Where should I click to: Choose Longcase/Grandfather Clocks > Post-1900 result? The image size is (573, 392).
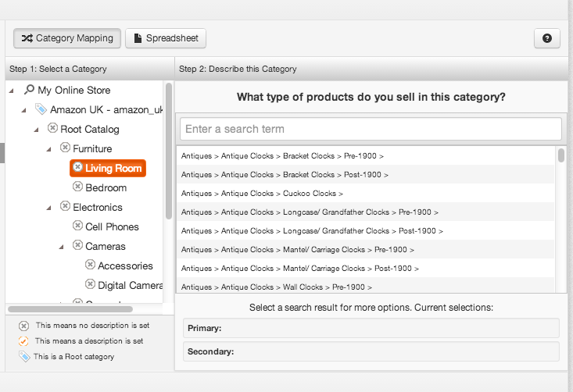(365, 230)
